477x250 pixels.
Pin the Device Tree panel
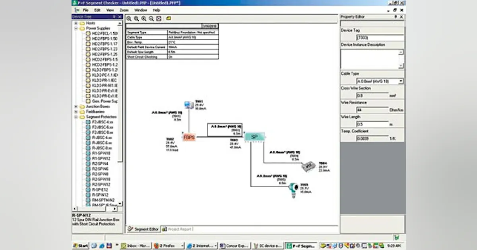click(x=114, y=17)
